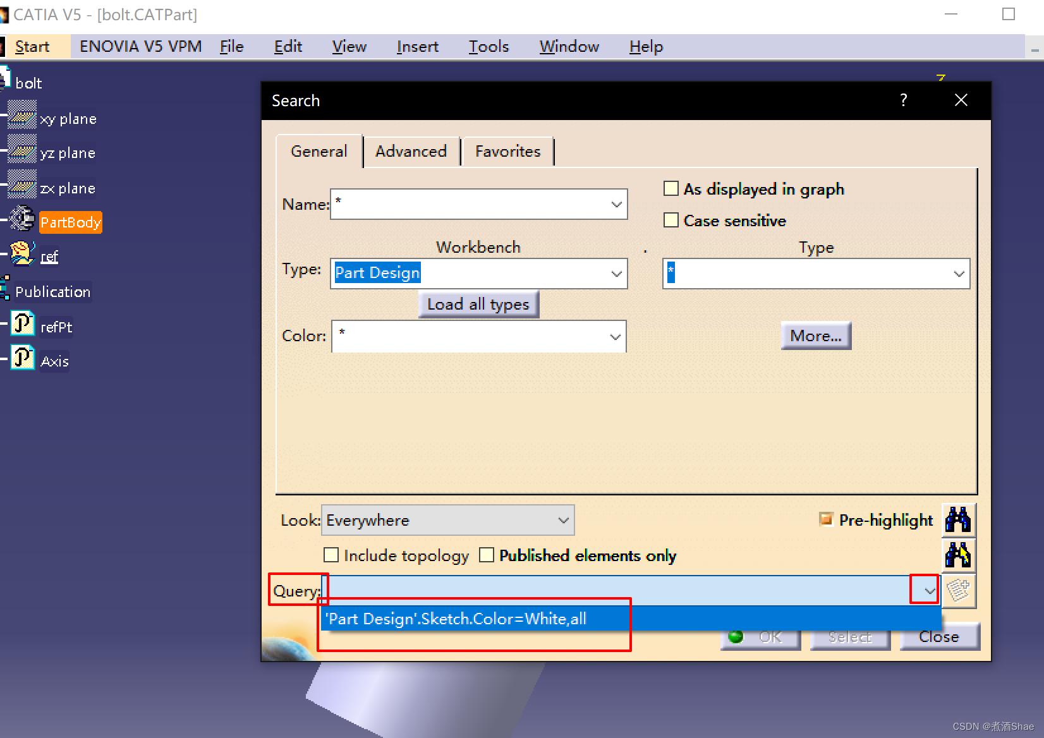The height and width of the screenshot is (738, 1044).
Task: Open the Color dropdown list
Action: click(x=615, y=337)
